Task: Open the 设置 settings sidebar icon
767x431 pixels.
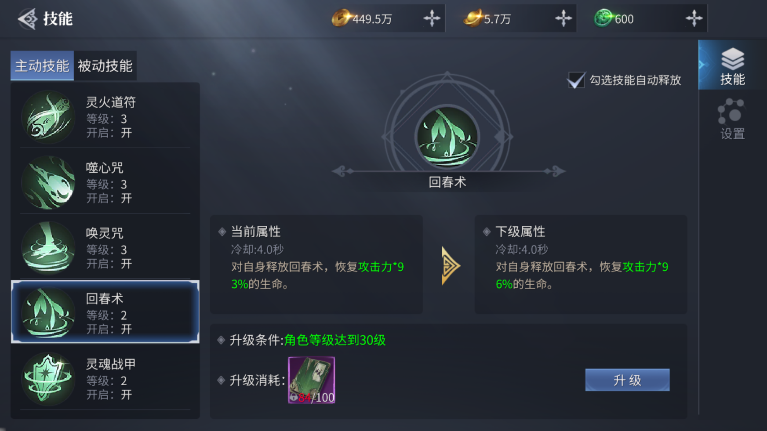Action: (x=732, y=119)
